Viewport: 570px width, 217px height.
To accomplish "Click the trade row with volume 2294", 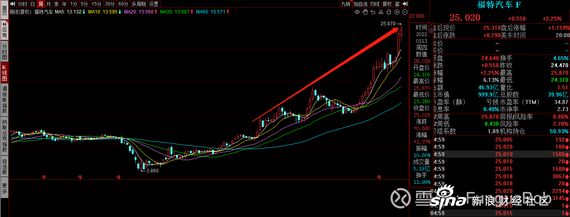I will (500, 191).
